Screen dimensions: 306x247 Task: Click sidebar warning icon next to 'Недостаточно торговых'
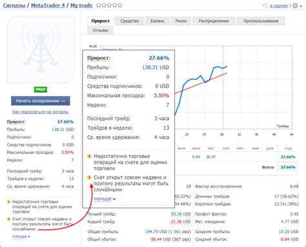point(9,202)
